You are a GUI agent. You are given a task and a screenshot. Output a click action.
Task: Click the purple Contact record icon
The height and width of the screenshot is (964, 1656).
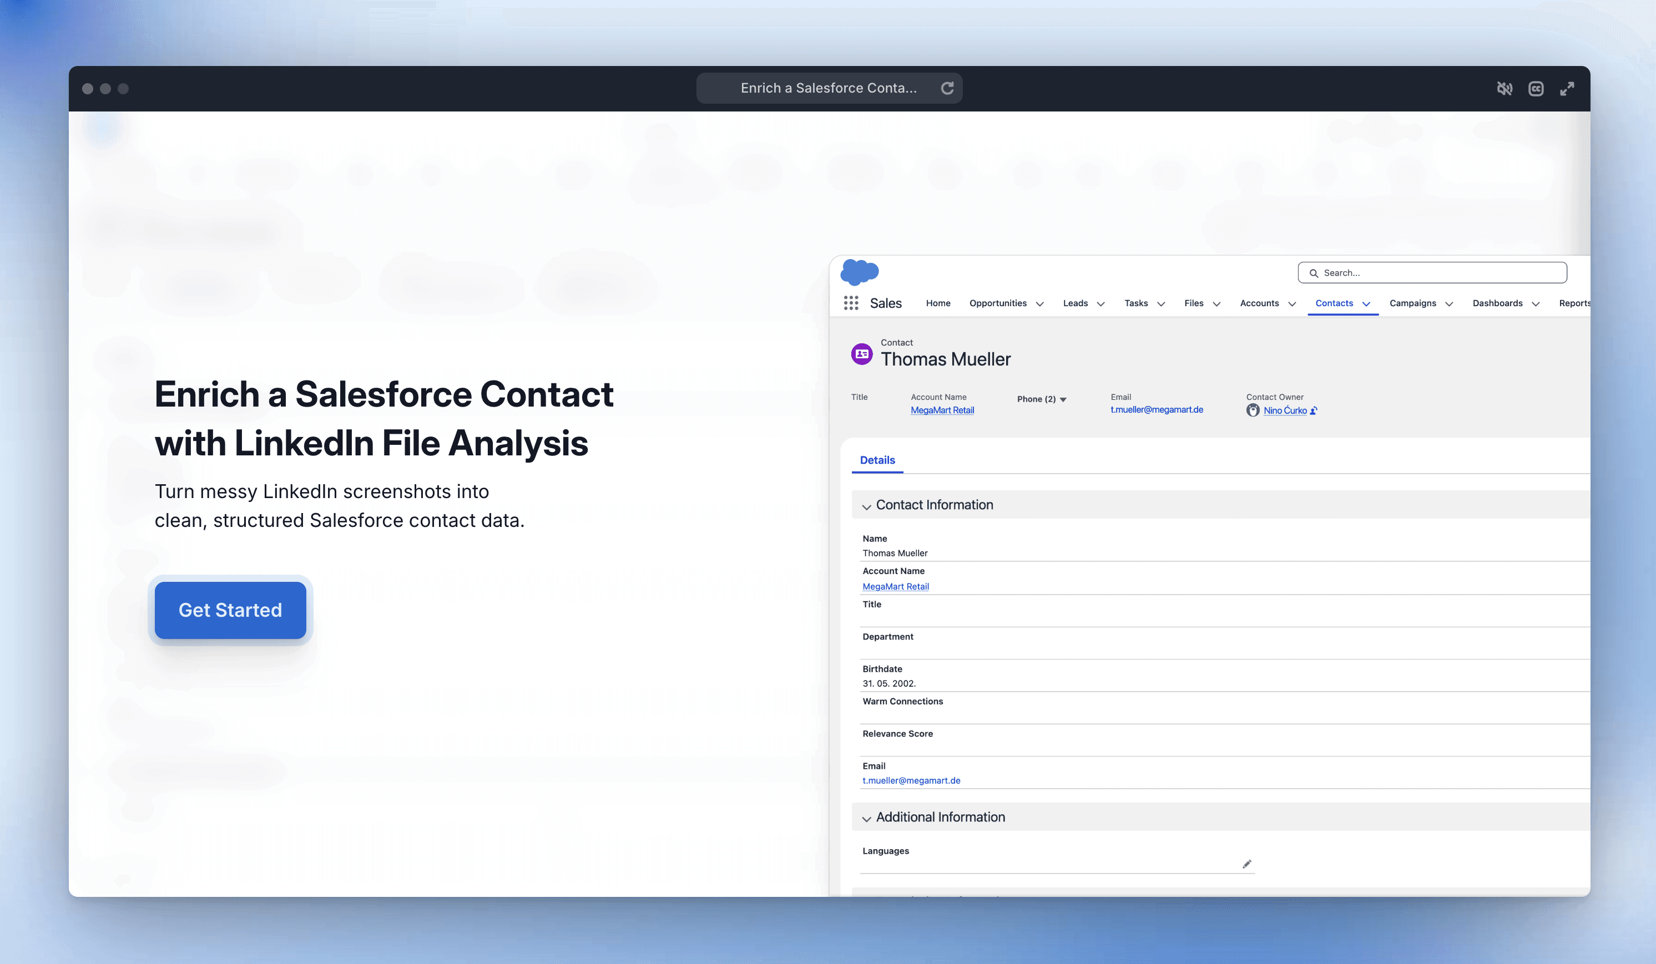[861, 354]
